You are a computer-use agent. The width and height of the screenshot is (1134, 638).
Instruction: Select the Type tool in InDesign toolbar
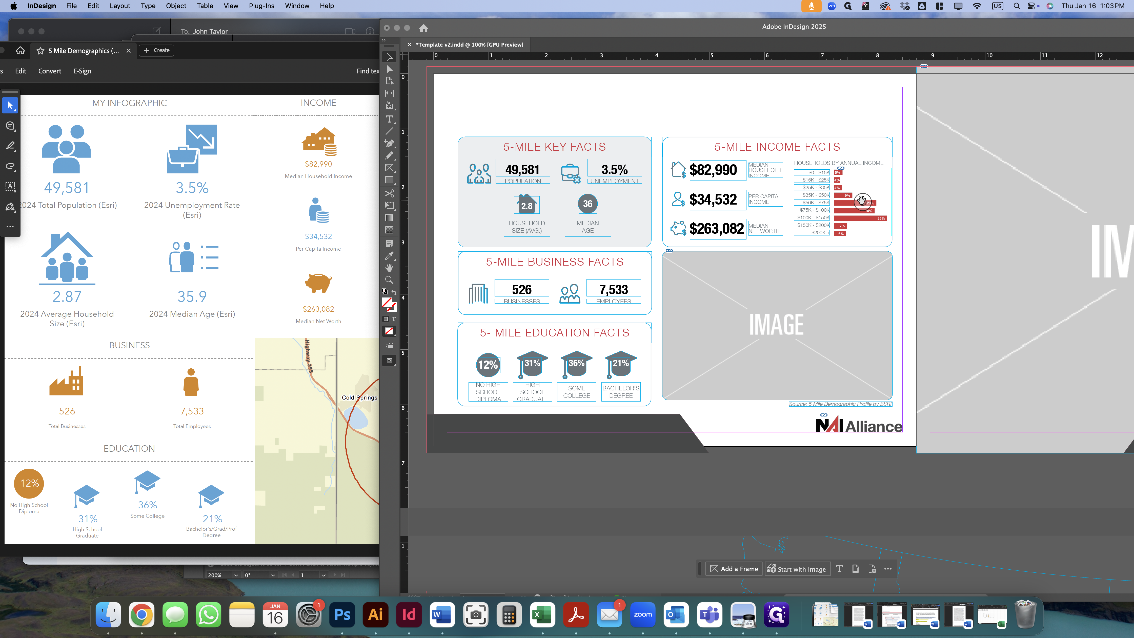389,119
